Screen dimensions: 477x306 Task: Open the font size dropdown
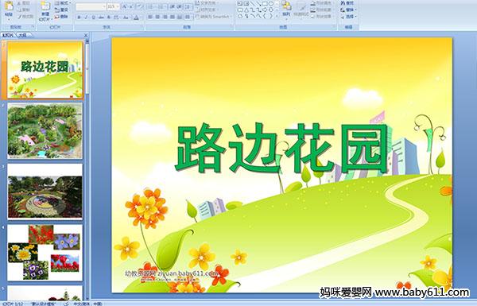point(117,6)
